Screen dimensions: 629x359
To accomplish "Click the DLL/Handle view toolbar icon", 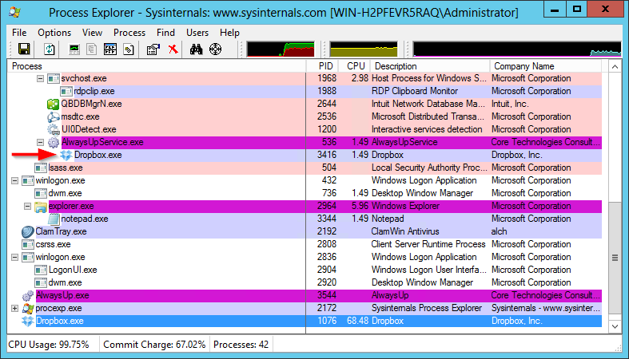I will click(x=129, y=49).
